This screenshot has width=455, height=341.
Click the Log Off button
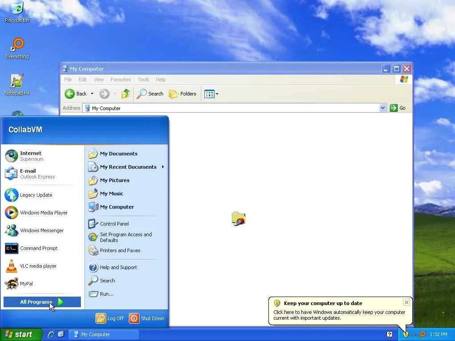point(110,318)
